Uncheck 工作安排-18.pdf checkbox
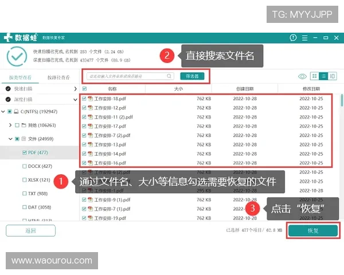Screen dimensions: 344x275 point(84,99)
